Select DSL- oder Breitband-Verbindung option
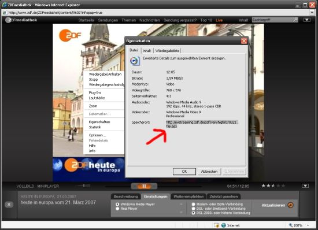 point(194,209)
